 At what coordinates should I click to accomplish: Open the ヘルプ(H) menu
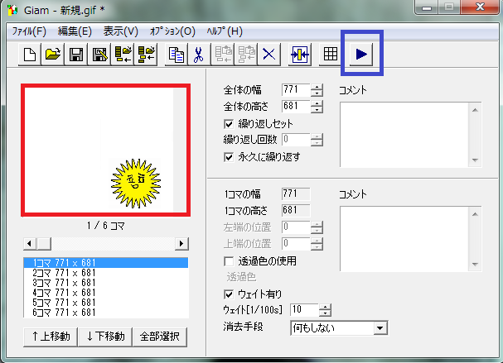[x=225, y=31]
